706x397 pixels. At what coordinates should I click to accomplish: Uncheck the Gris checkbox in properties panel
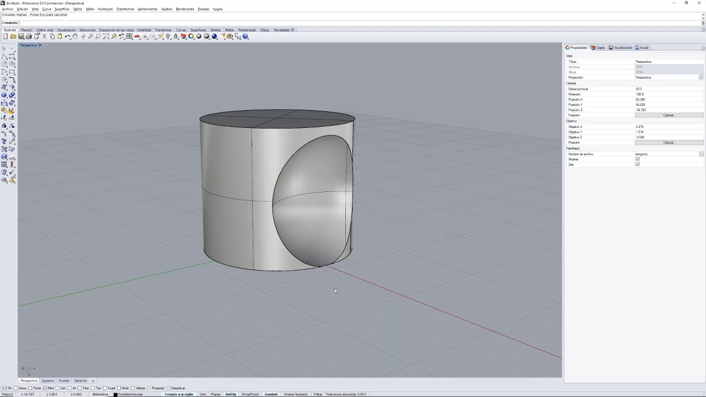638,164
